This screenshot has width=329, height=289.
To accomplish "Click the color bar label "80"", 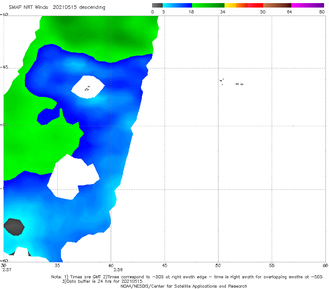I will click(322, 12).
